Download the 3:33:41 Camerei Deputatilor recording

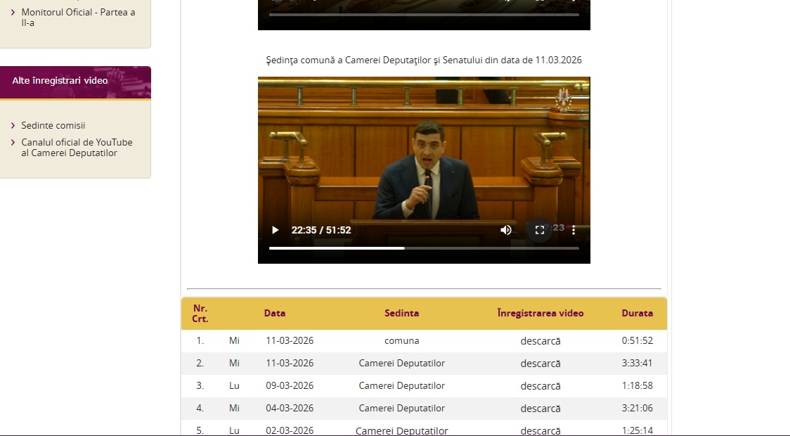(x=540, y=364)
